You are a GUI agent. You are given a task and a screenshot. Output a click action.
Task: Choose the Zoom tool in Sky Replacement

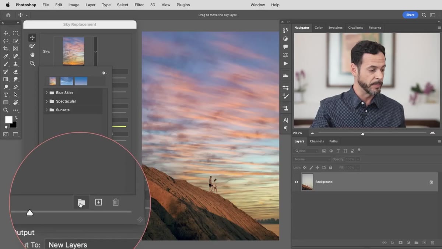[32, 63]
